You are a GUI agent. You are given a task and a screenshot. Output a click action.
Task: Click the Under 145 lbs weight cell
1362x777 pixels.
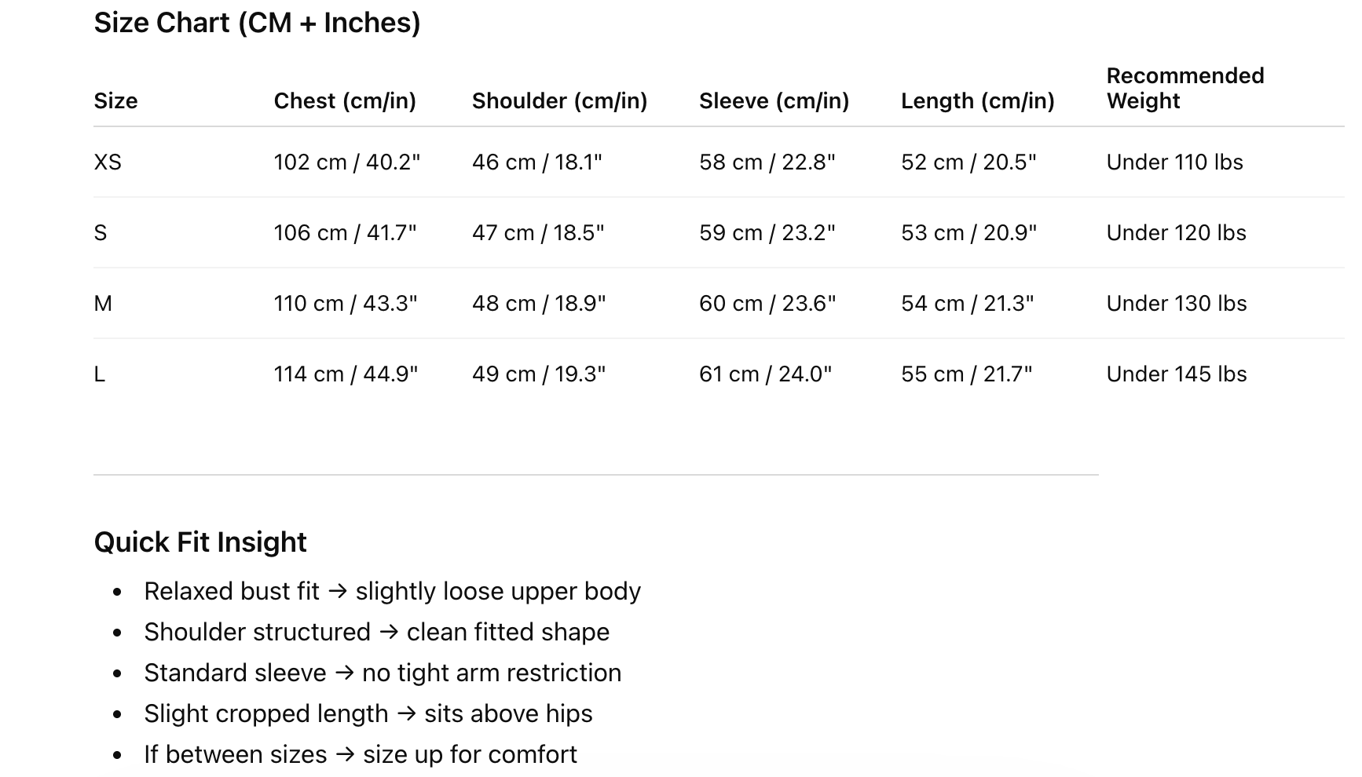[x=1176, y=374]
